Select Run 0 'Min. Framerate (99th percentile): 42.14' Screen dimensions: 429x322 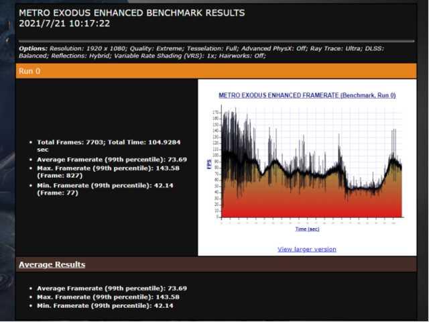[105, 185]
